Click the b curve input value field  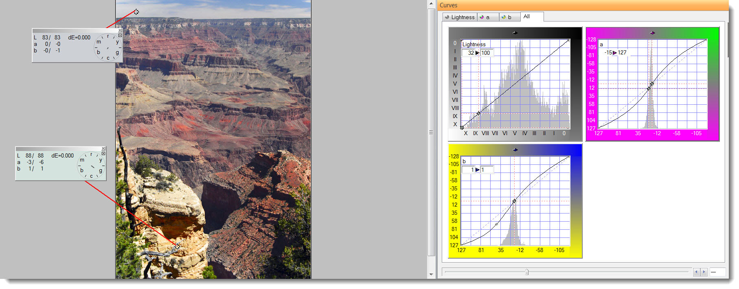[469, 170]
